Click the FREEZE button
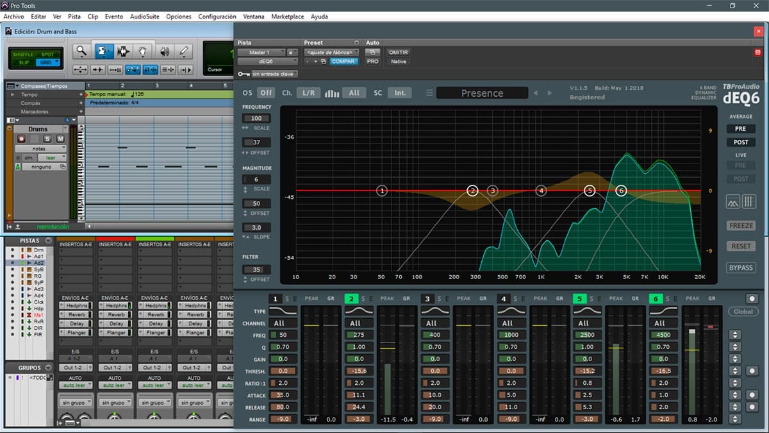Image resolution: width=769 pixels, height=433 pixels. tap(741, 226)
